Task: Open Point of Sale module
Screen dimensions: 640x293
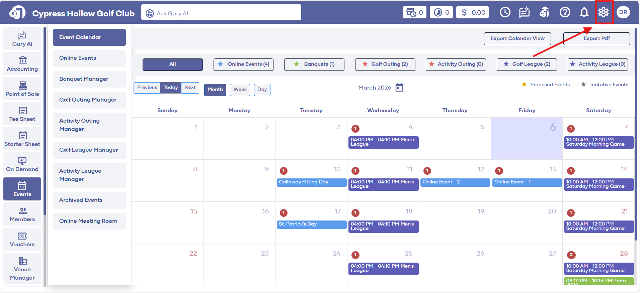Action: tap(22, 89)
